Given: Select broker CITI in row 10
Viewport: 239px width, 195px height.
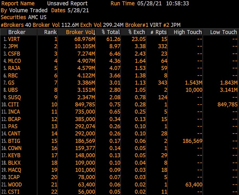Looking at the screenshot, I should pyautogui.click(x=14, y=105).
